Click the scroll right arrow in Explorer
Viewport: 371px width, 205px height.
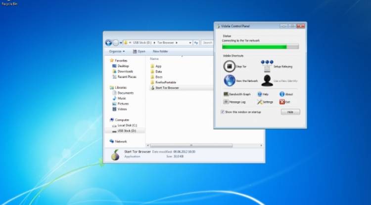coord(261,145)
